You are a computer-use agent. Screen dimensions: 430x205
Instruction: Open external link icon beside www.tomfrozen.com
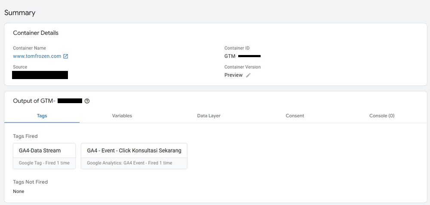[x=66, y=56]
